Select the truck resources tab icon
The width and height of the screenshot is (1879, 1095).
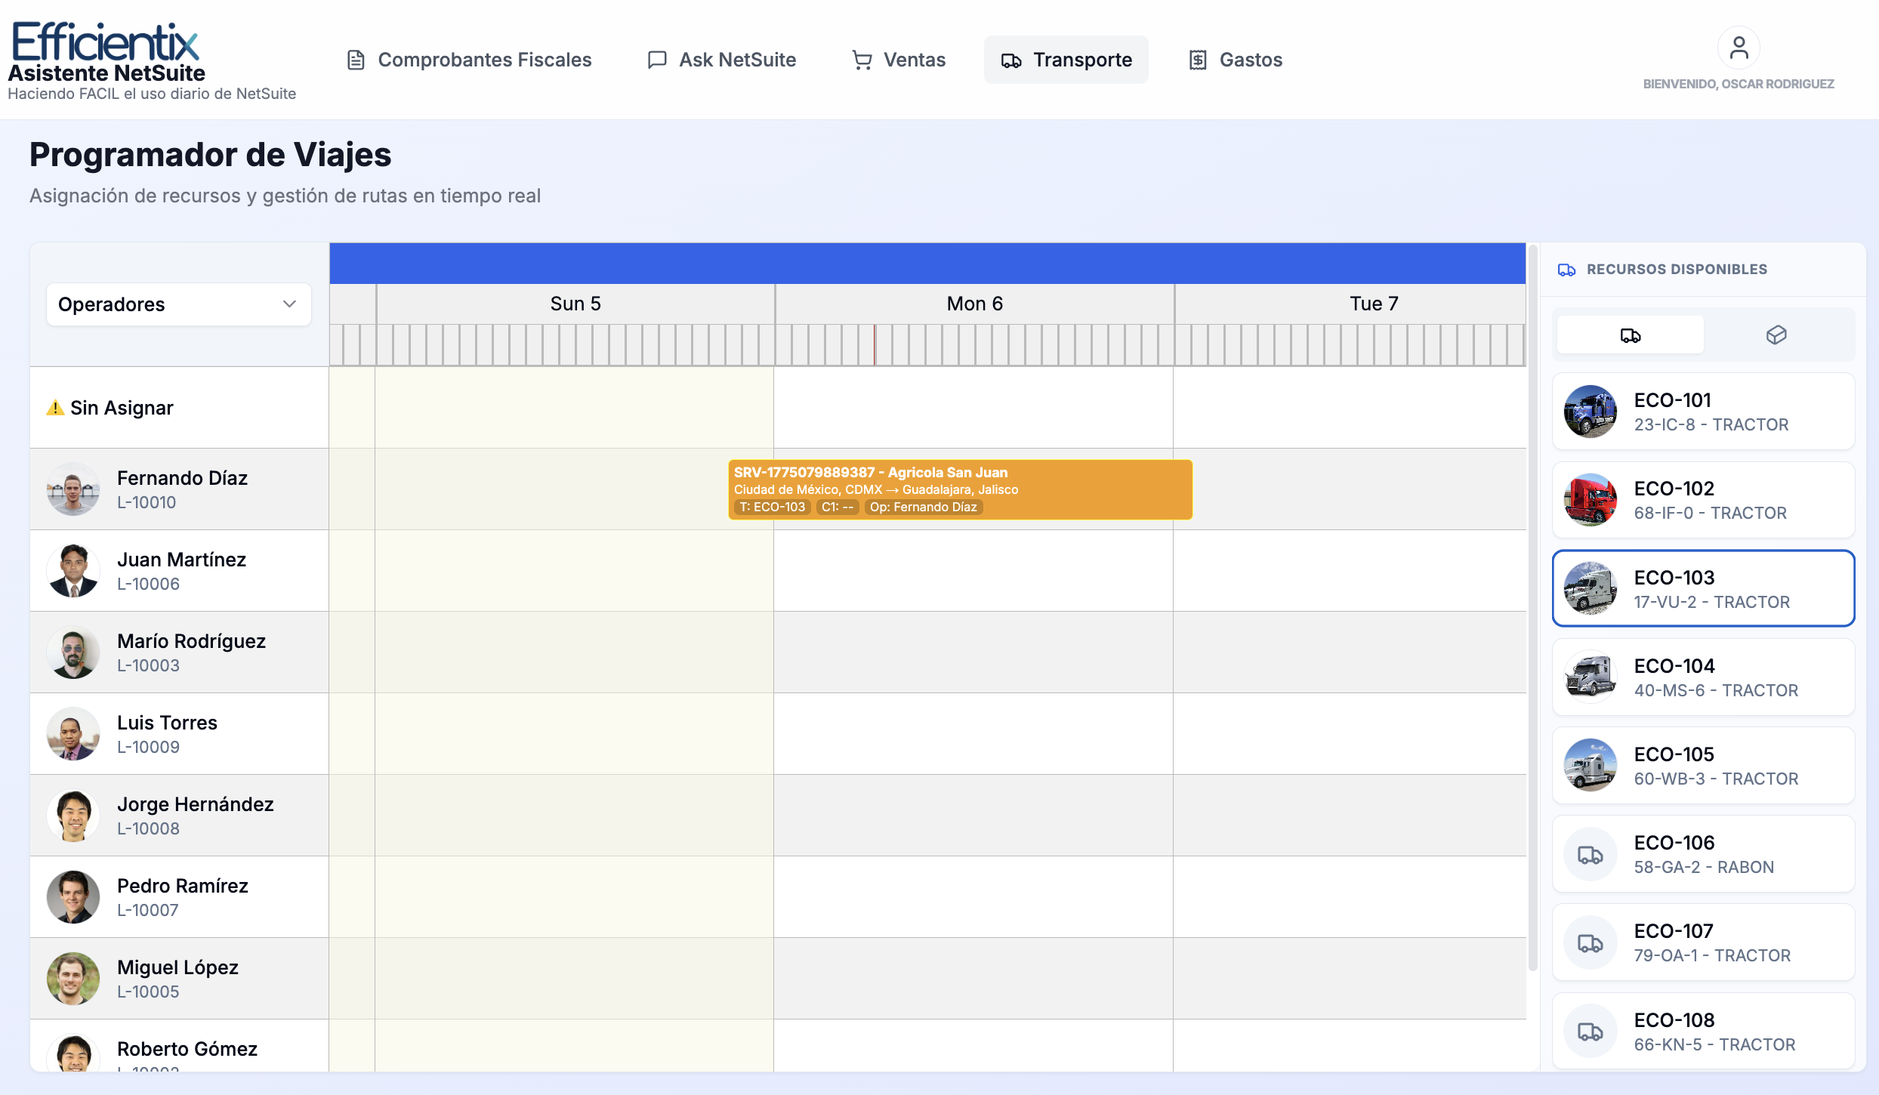tap(1631, 335)
